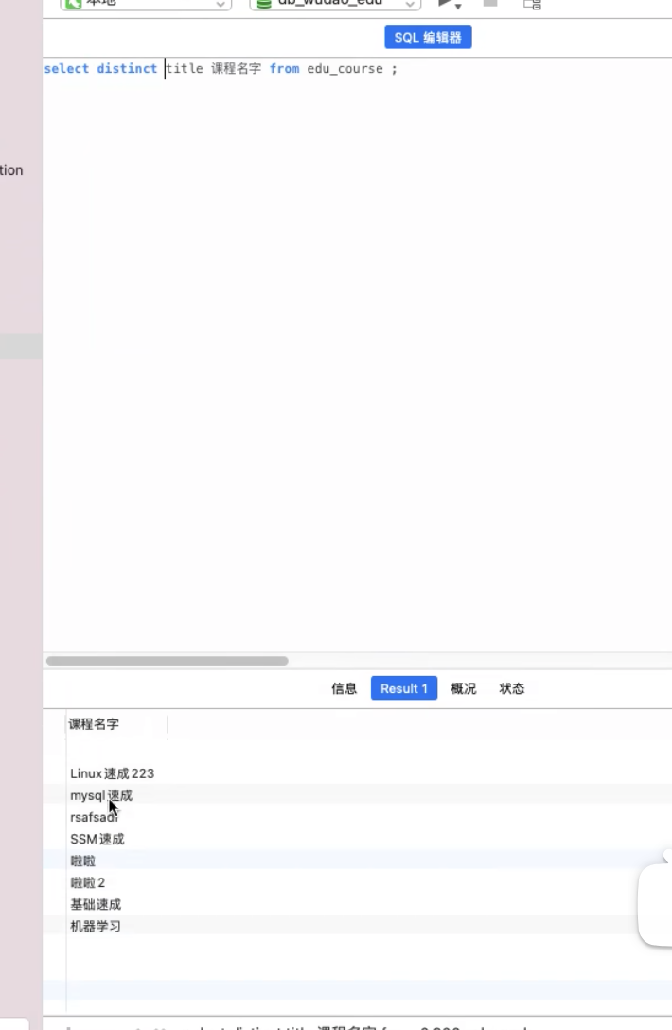Select the Linux速成223 result row
Image resolution: width=672 pixels, height=1030 pixels.
point(112,773)
